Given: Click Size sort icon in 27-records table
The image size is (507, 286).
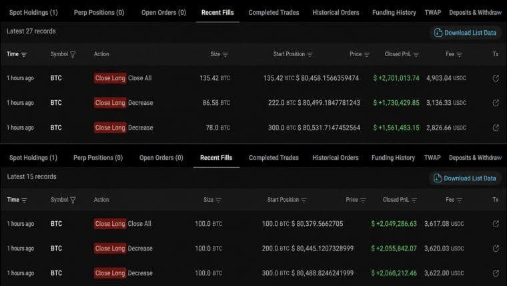Looking at the screenshot, I should (x=225, y=54).
